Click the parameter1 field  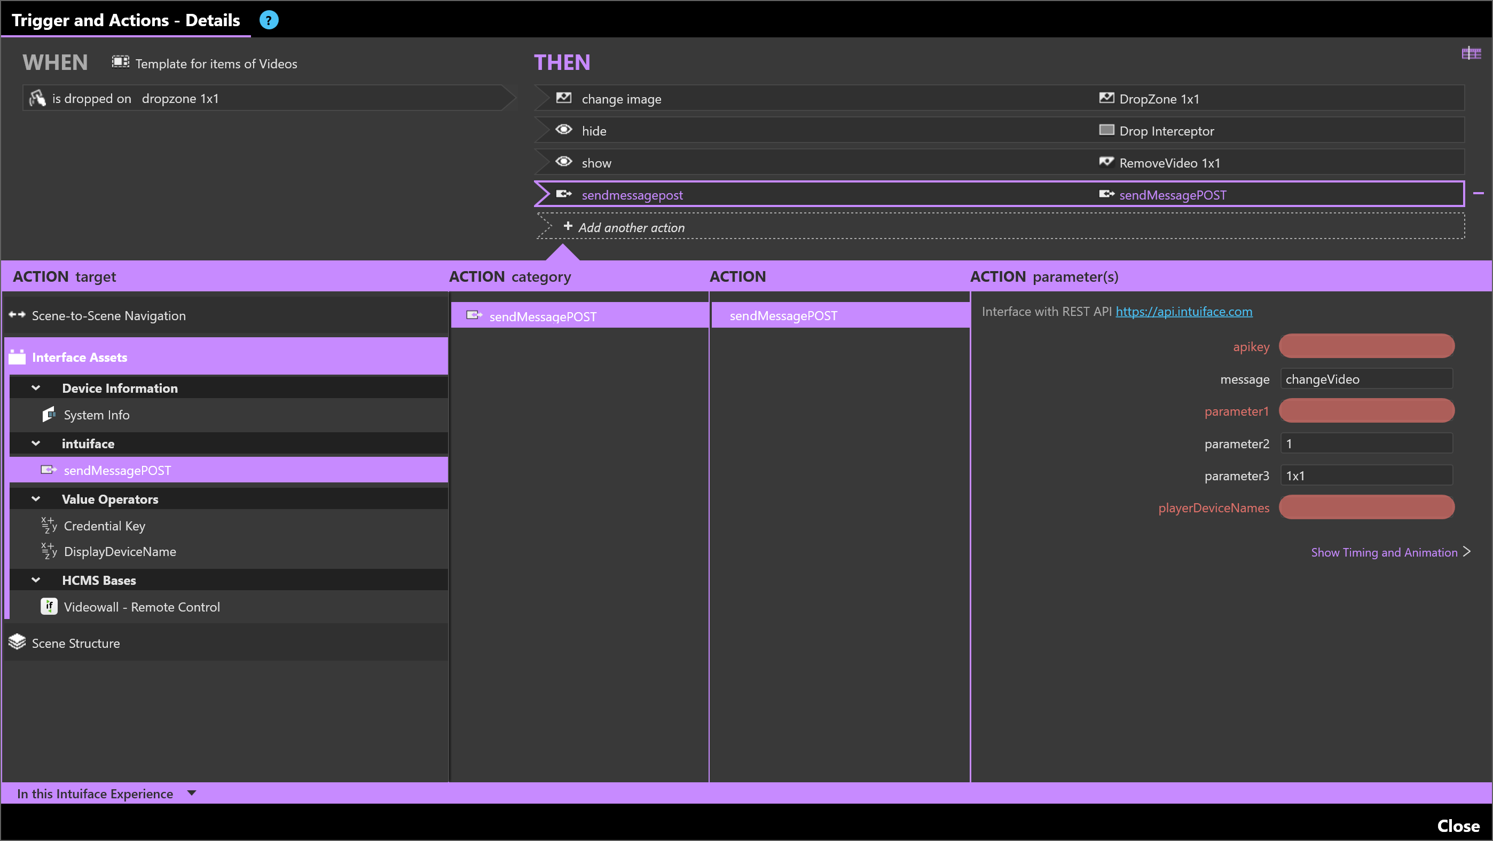click(x=1366, y=411)
